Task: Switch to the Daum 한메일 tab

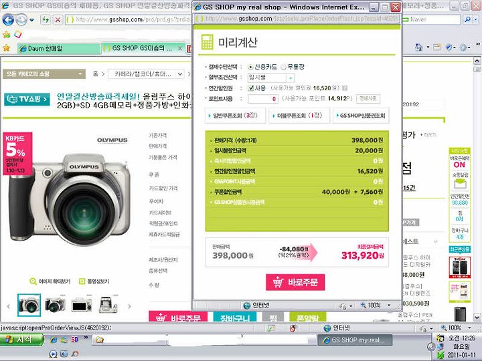Action: pos(59,49)
